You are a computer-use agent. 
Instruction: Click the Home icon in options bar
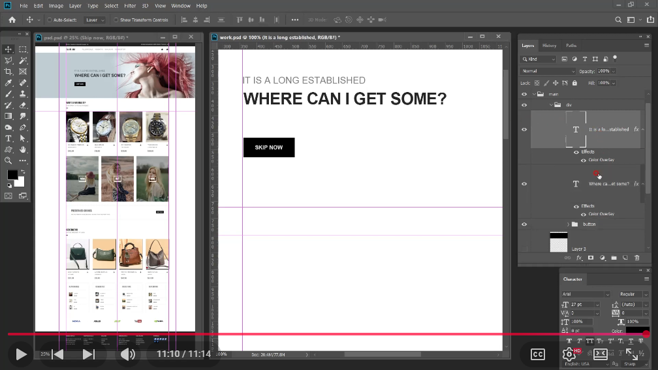(x=12, y=20)
